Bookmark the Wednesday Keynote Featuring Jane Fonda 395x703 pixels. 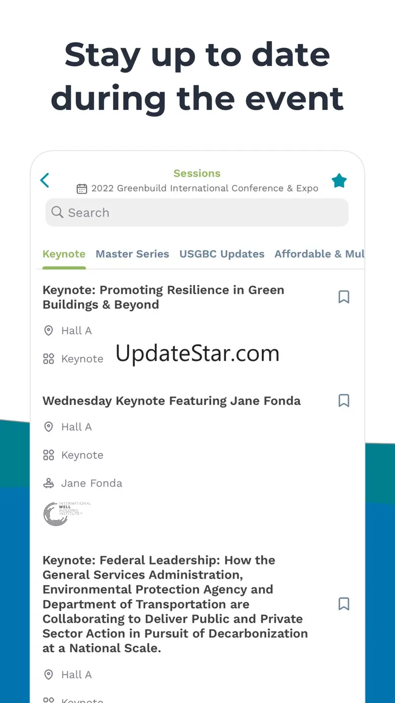click(344, 401)
